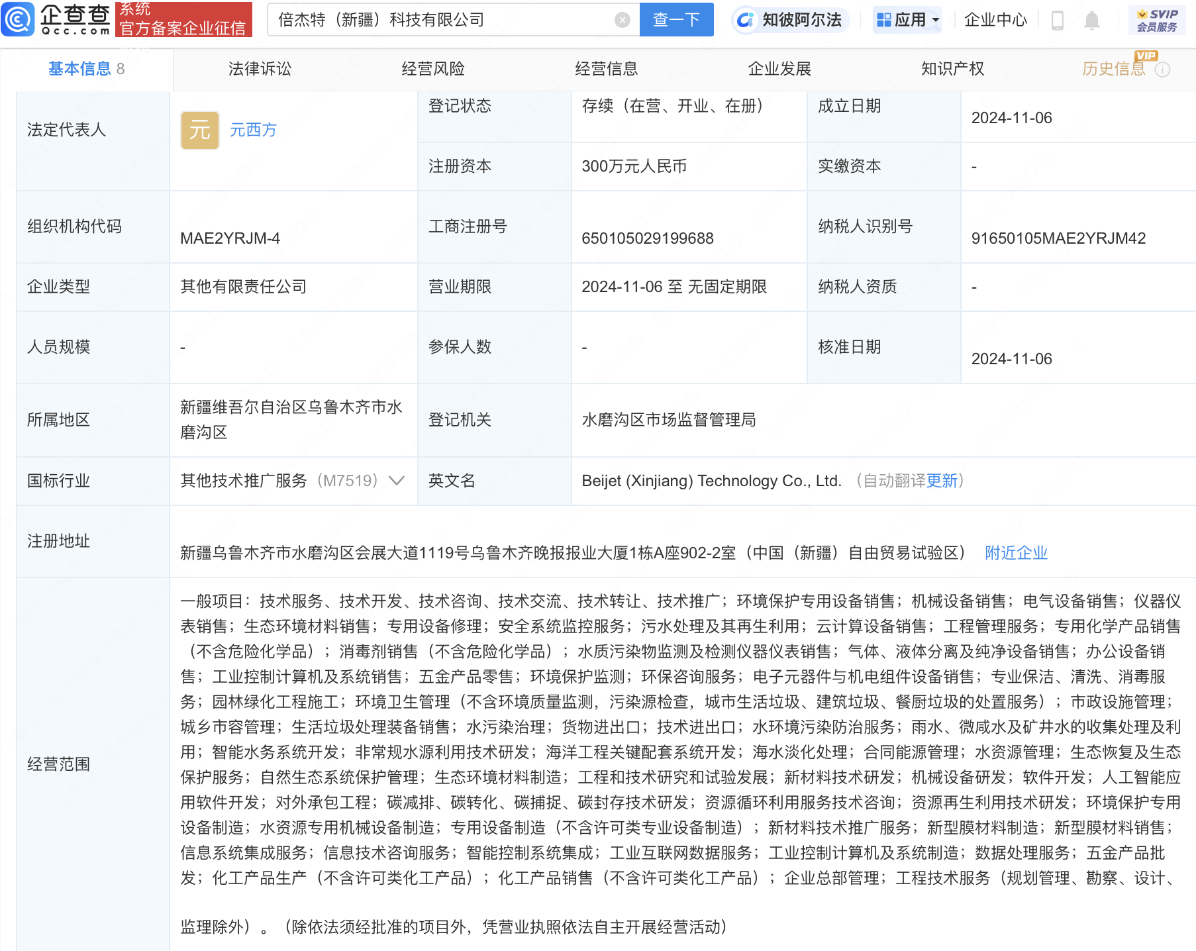Select the English name Beijet (Xinjiang) Technology Co., Ltd.
Screen dimensions: 1196x951
(x=711, y=481)
